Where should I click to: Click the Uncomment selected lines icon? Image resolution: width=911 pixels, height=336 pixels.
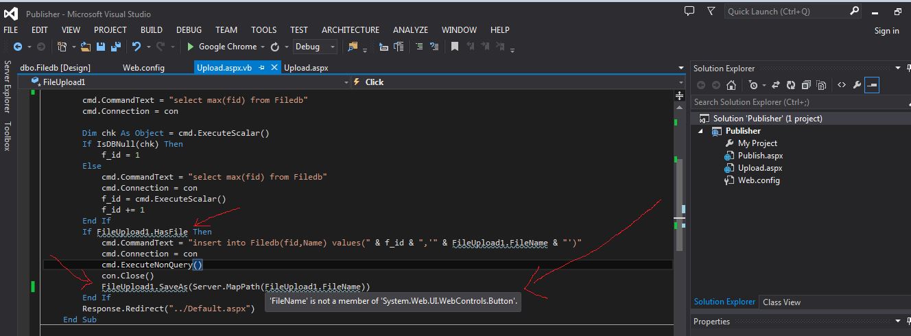click(434, 47)
